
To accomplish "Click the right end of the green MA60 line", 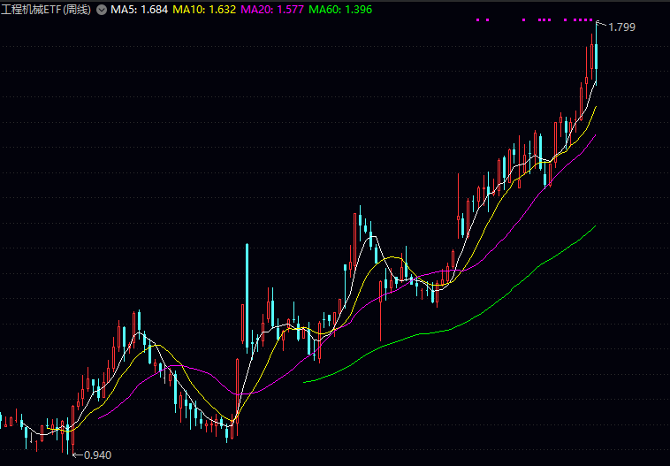I will 596,225.
